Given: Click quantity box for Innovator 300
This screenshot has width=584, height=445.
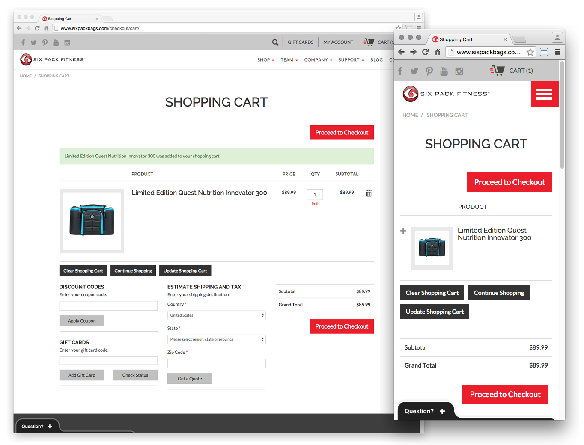Looking at the screenshot, I should point(315,195).
